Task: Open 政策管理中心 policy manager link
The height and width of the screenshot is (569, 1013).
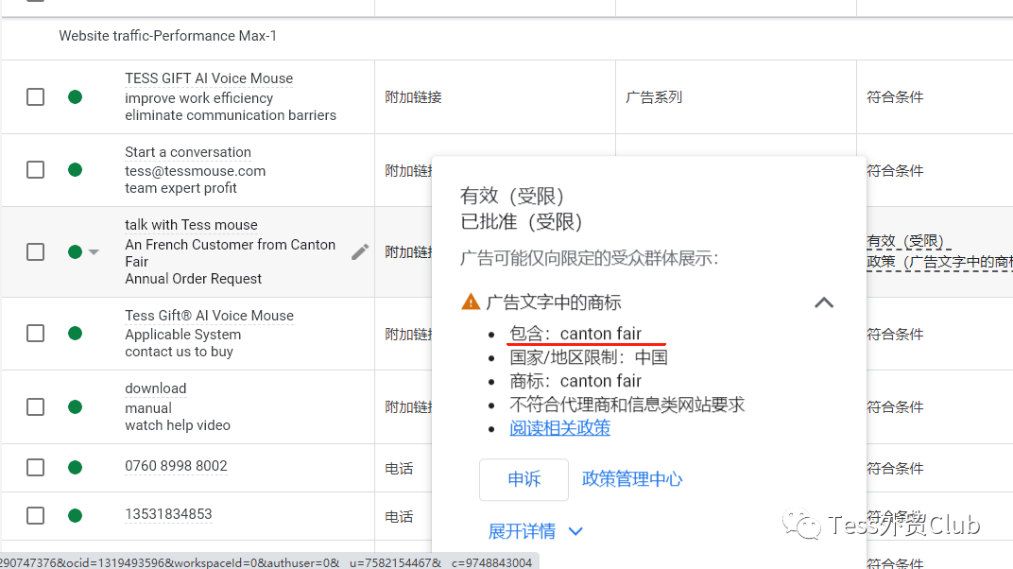Action: tap(632, 479)
